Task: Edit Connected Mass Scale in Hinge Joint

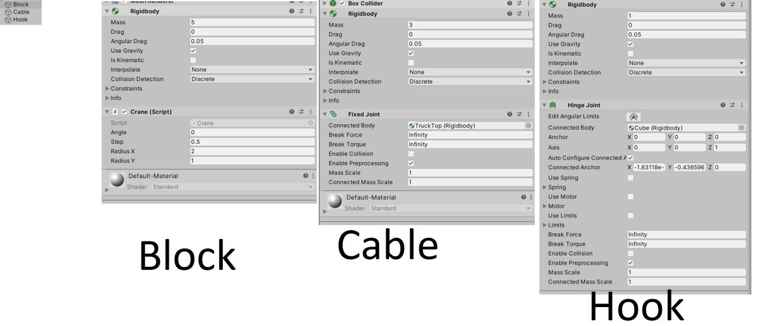Action: point(686,282)
